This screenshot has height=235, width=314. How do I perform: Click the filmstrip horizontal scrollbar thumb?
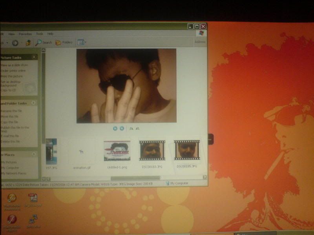point(135,177)
